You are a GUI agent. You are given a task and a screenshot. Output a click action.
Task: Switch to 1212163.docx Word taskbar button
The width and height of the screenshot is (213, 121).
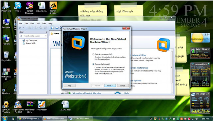pyautogui.click(x=80, y=119)
